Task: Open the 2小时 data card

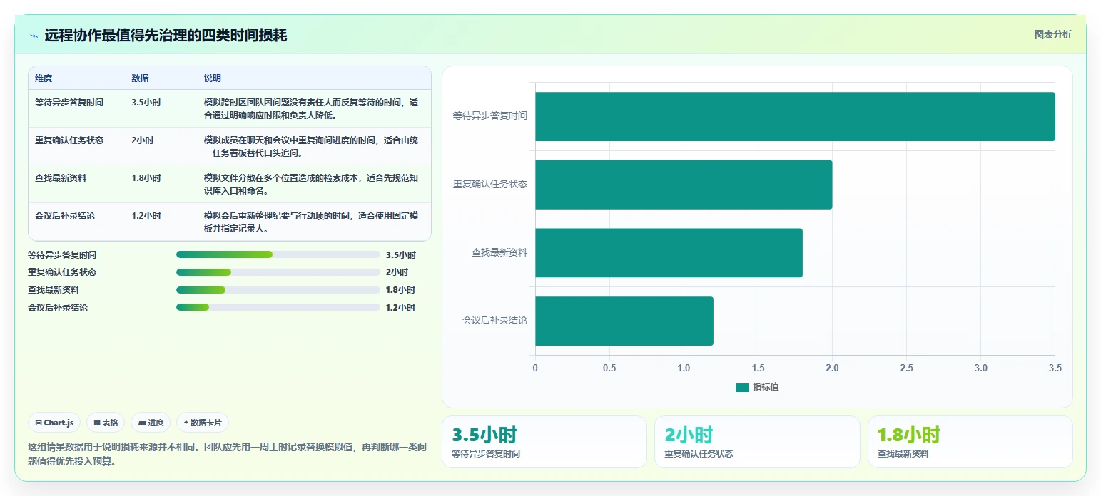Action: 757,442
